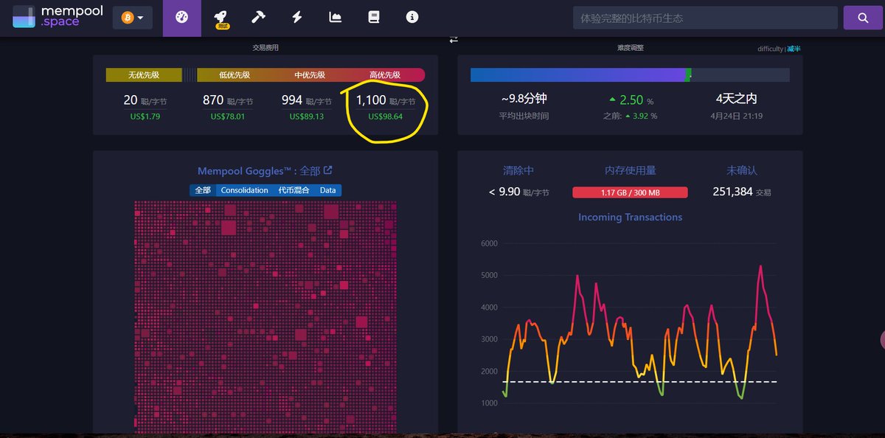Click the Incoming Transactions chart title
The image size is (885, 438).
(x=630, y=217)
